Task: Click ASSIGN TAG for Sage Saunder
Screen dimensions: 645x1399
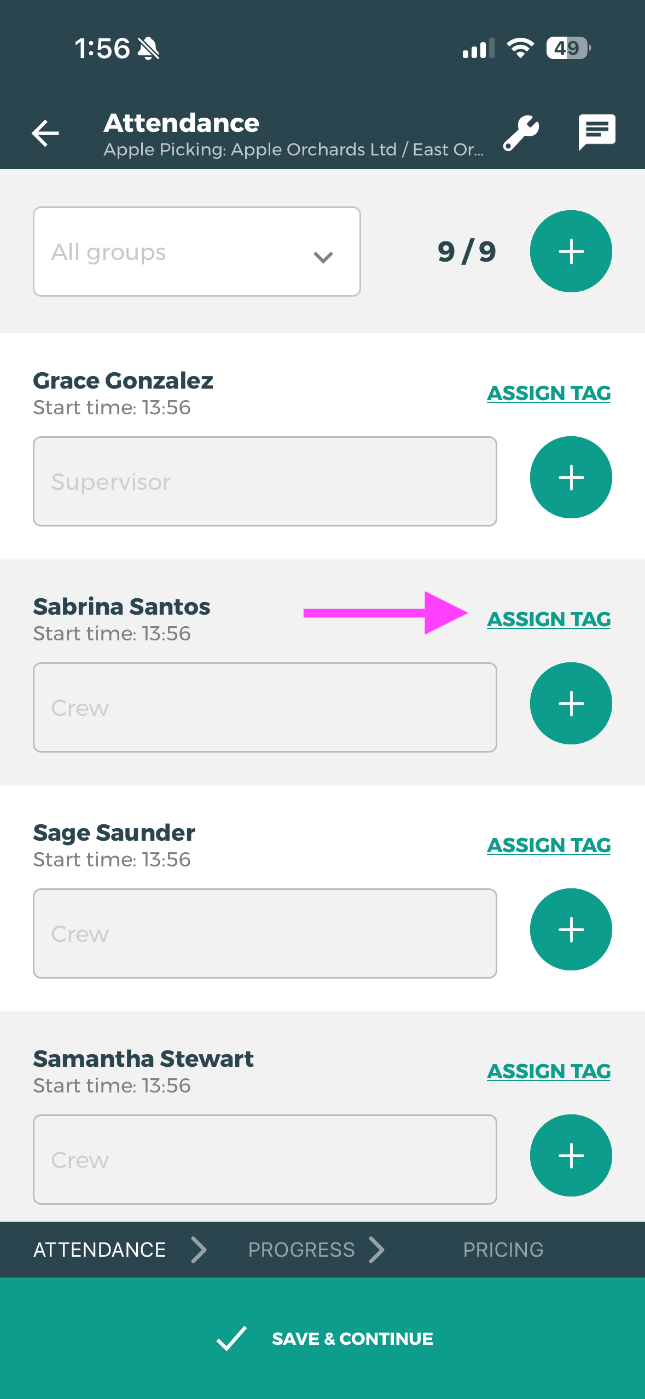Action: (x=549, y=845)
